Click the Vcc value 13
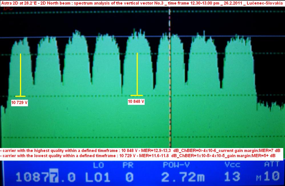285x186 pixels. [233, 177]
